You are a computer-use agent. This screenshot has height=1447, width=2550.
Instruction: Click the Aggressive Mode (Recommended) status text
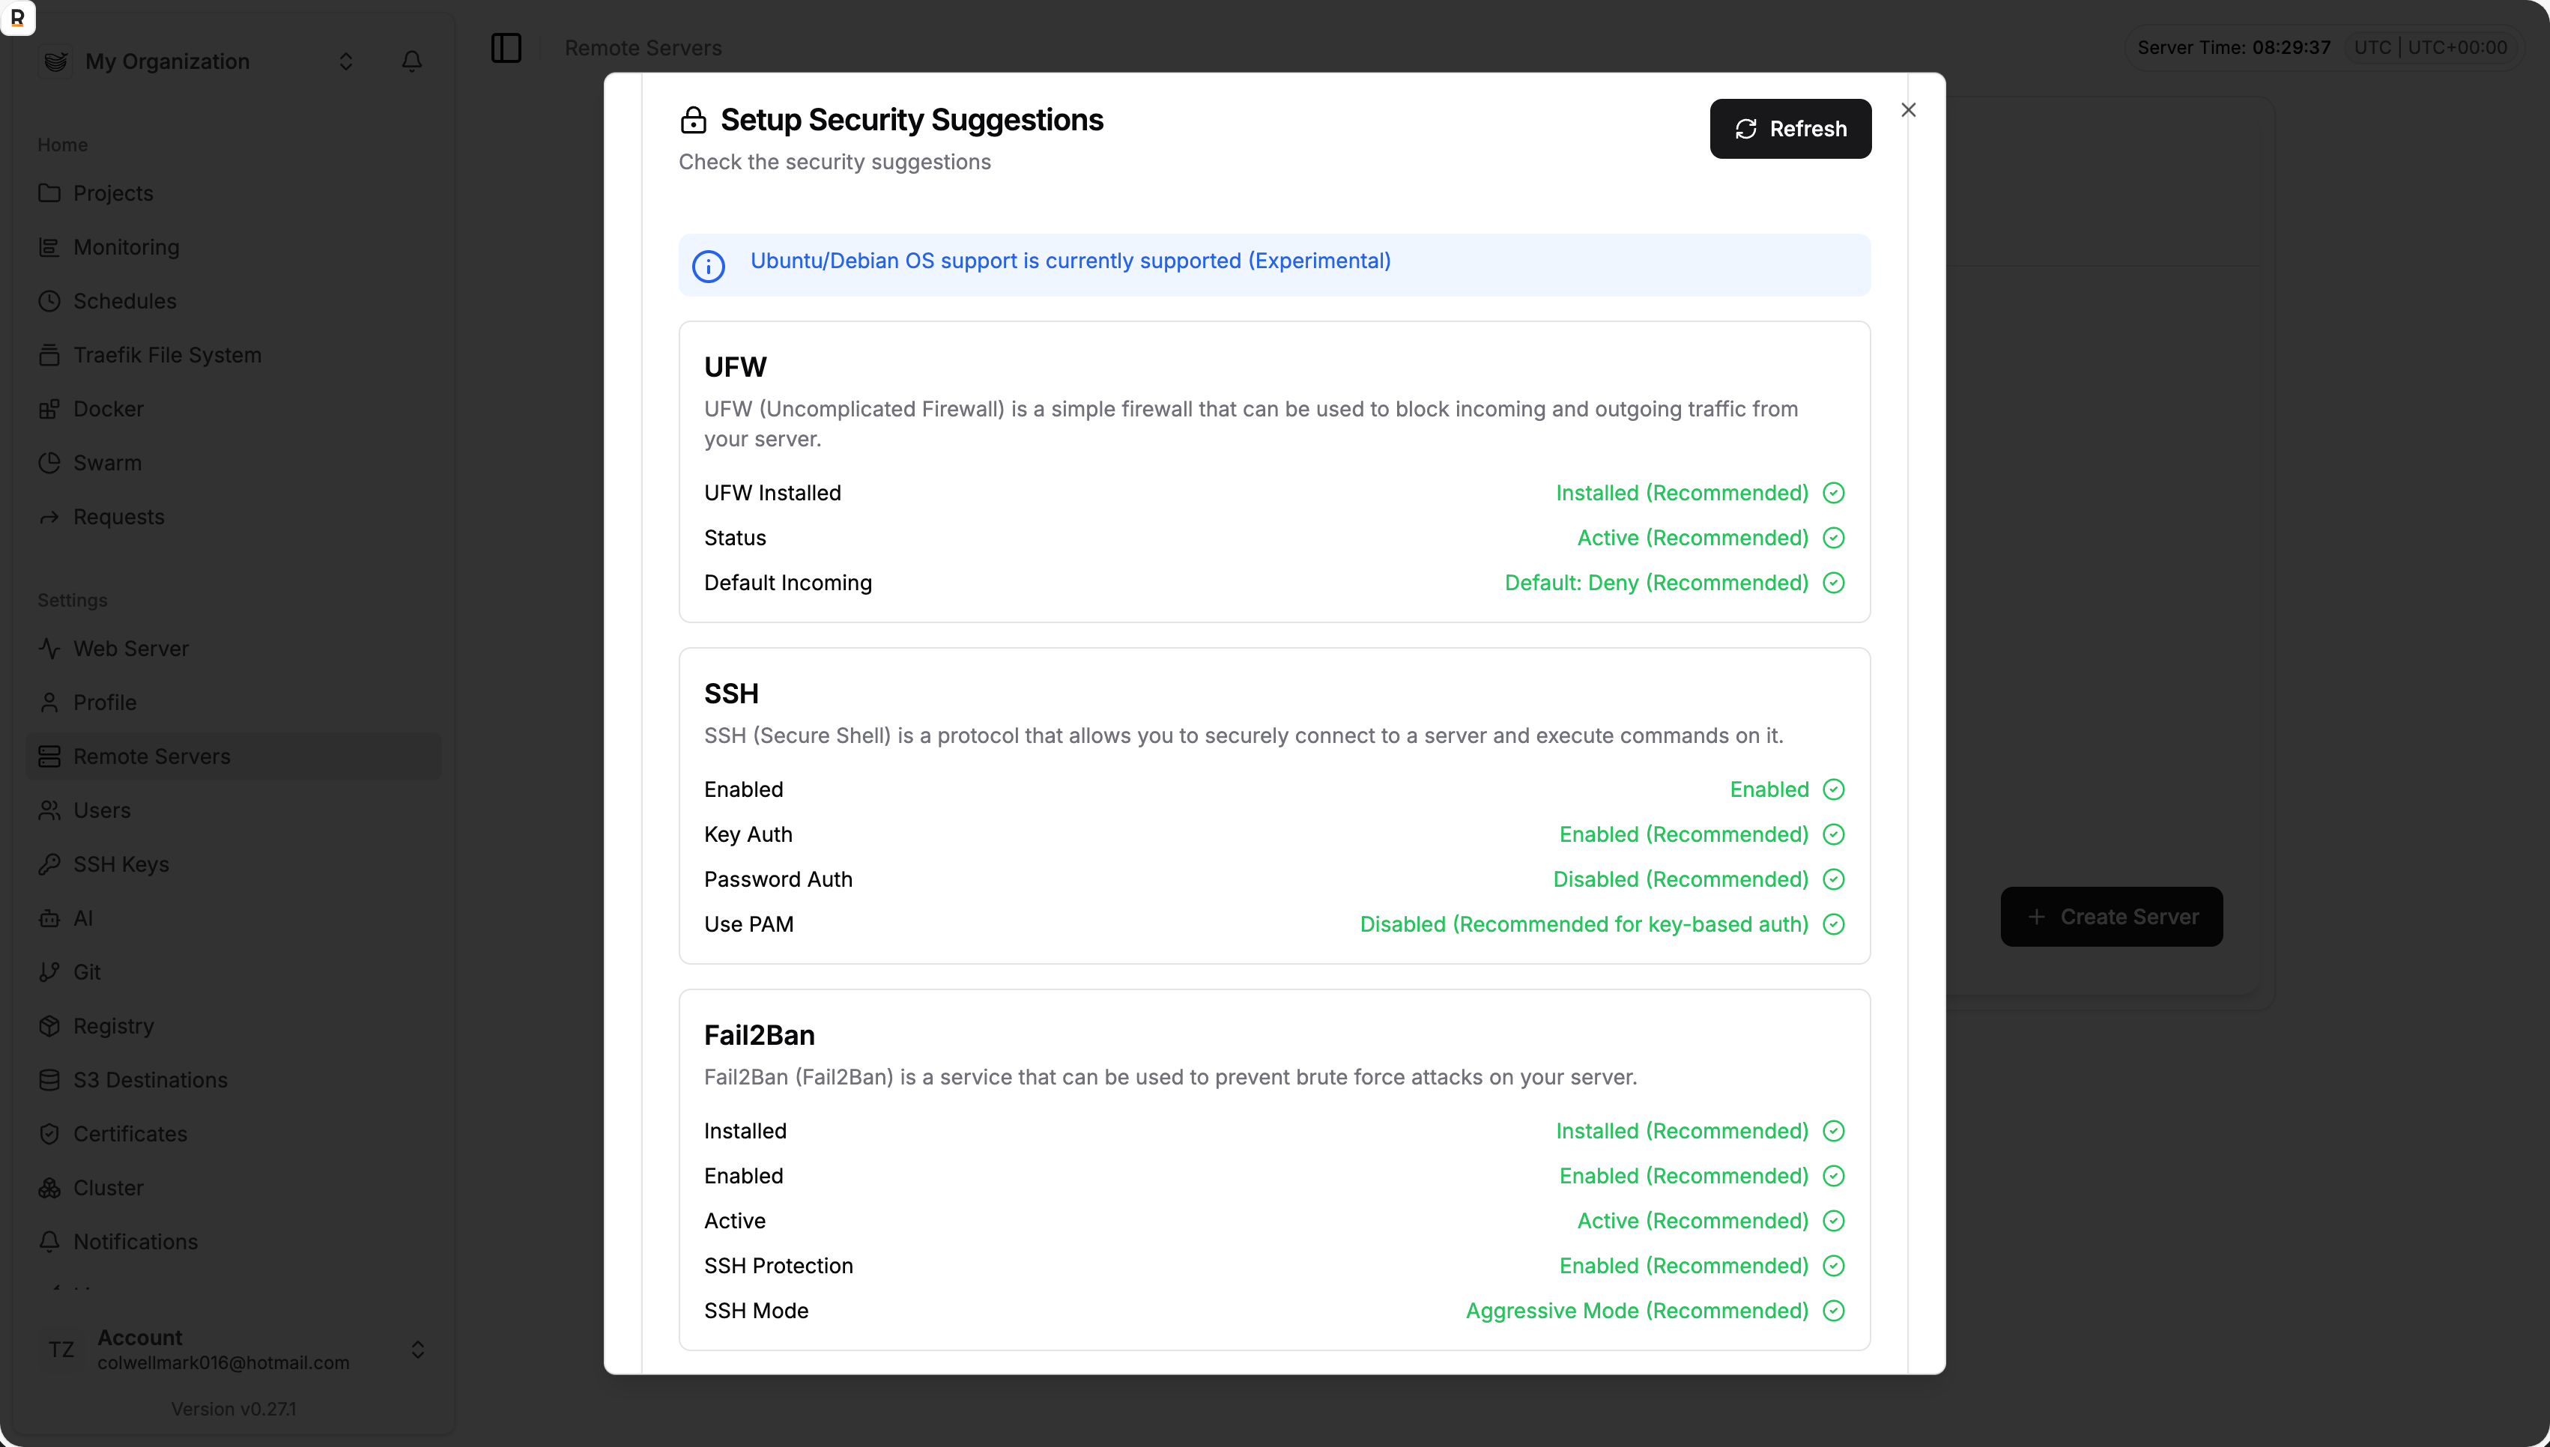(1637, 1311)
